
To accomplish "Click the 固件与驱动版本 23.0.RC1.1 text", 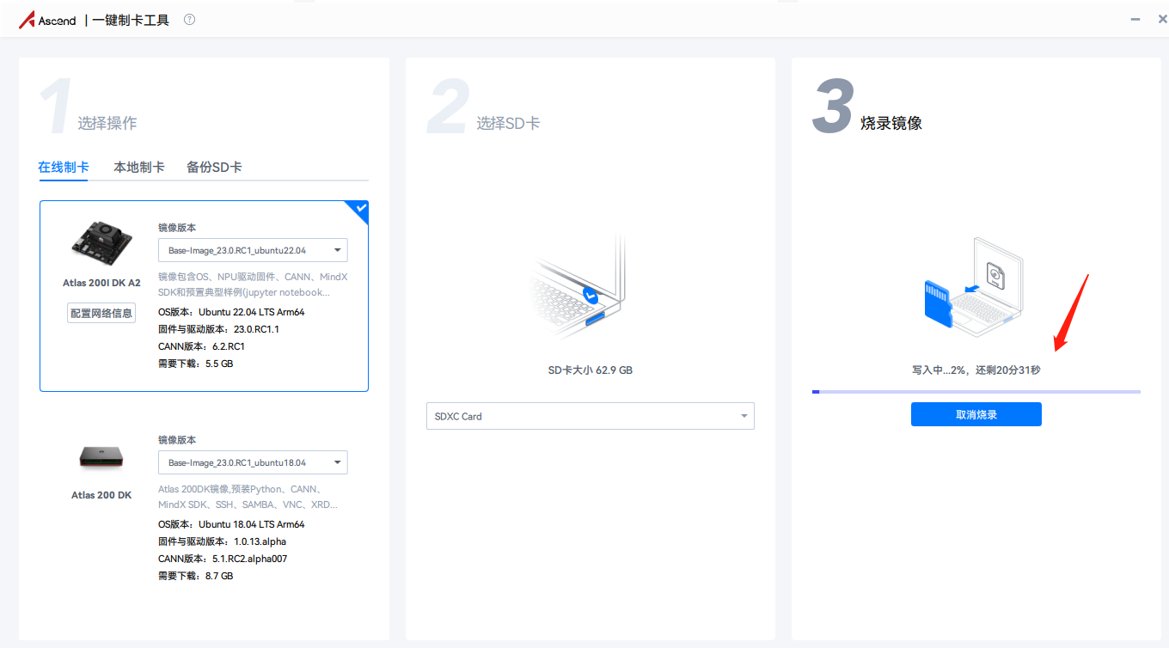I will tap(218, 329).
